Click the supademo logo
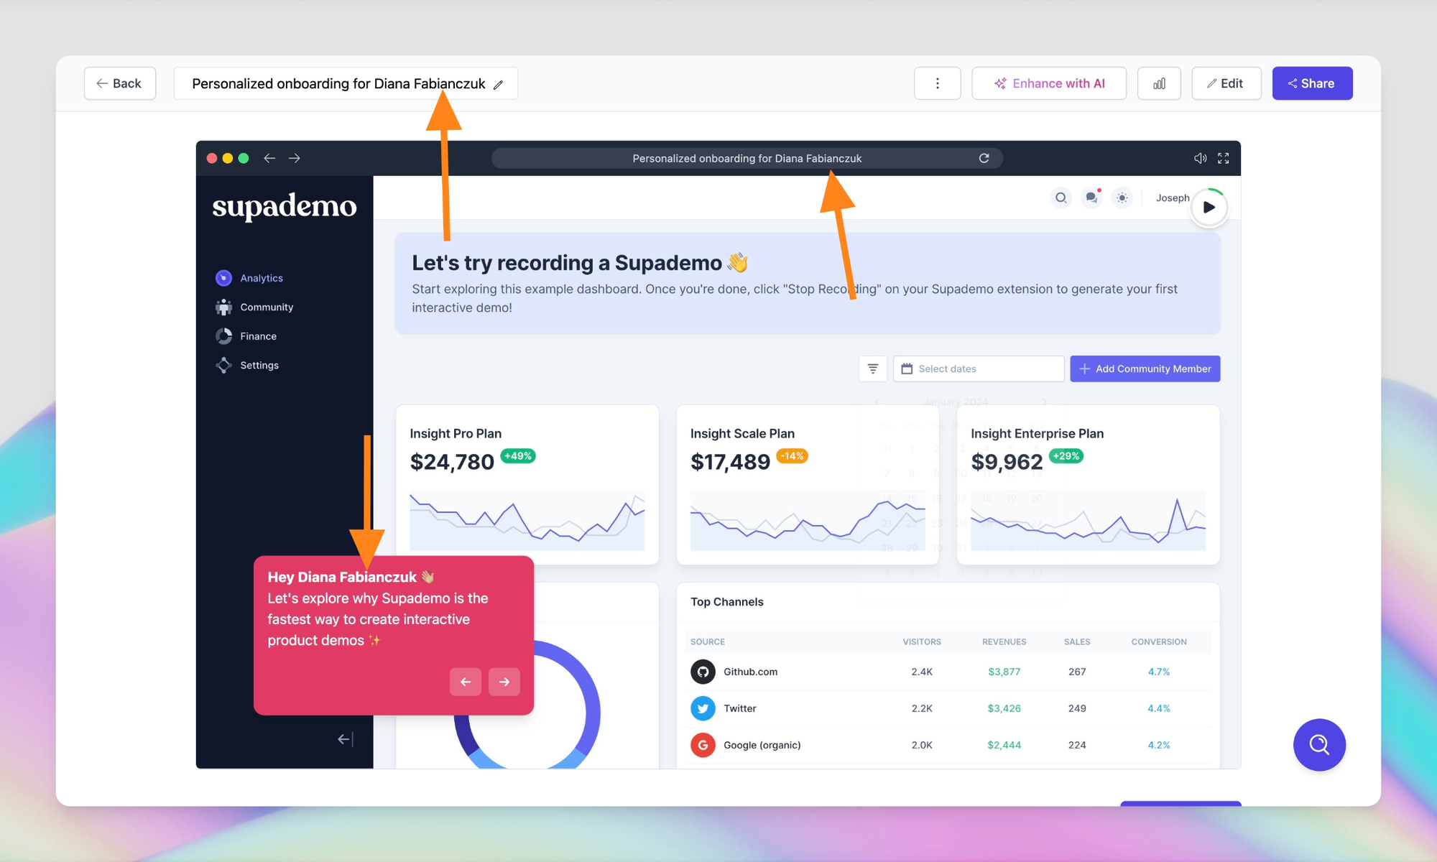Viewport: 1437px width, 862px height. [x=285, y=206]
